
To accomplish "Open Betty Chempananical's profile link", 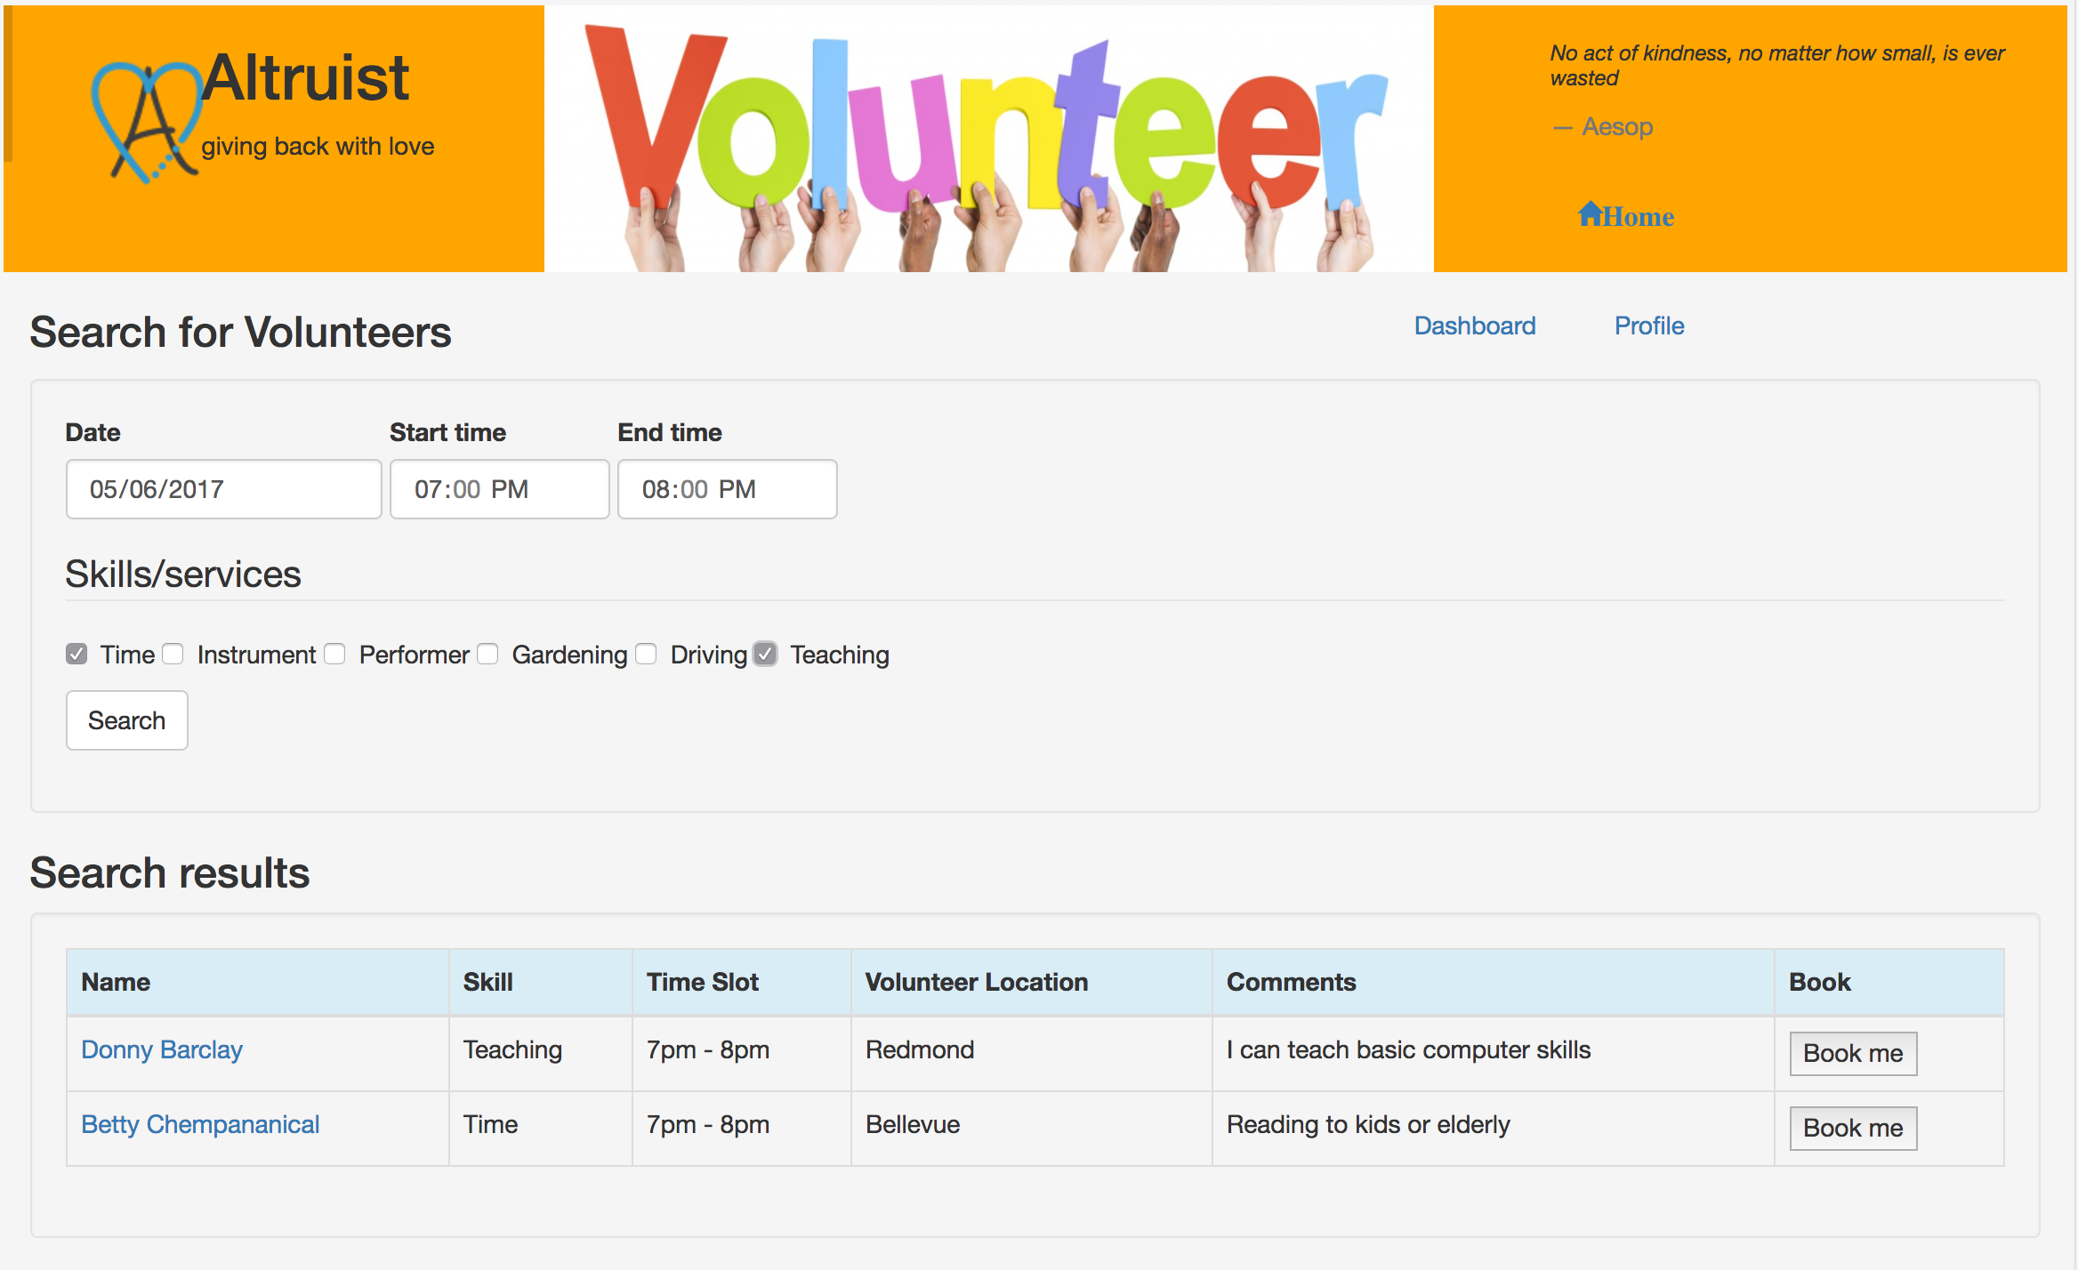I will (200, 1125).
